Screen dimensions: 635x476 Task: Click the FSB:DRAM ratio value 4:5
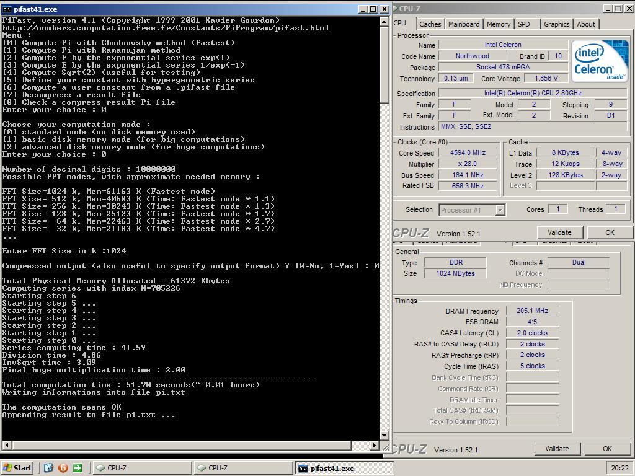click(532, 322)
